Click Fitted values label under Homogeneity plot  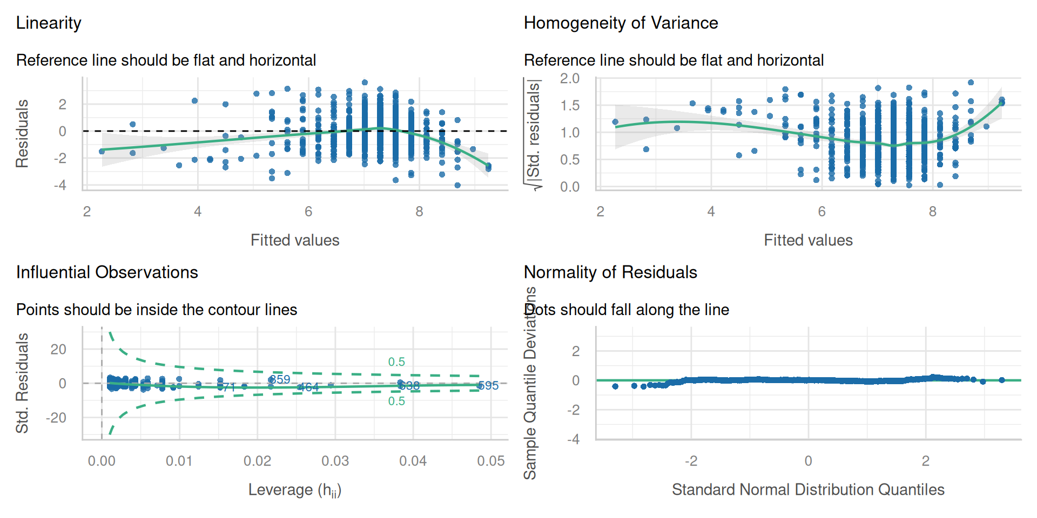pyautogui.click(x=808, y=241)
